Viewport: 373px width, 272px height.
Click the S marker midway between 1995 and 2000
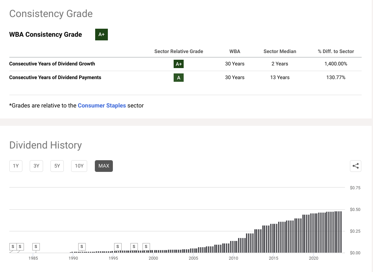(134, 247)
